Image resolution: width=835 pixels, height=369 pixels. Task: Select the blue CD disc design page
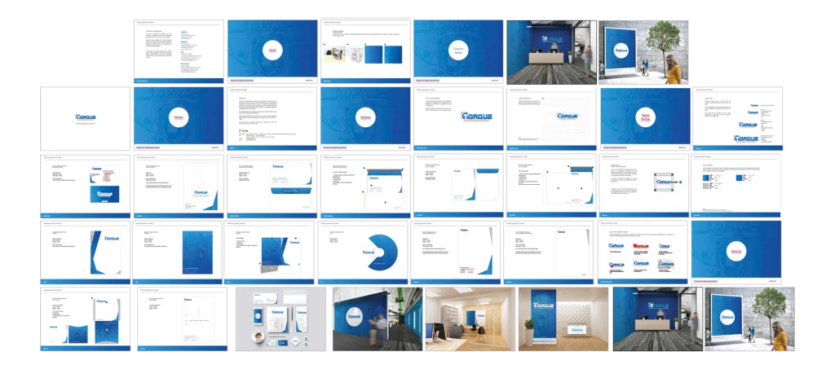(x=362, y=253)
